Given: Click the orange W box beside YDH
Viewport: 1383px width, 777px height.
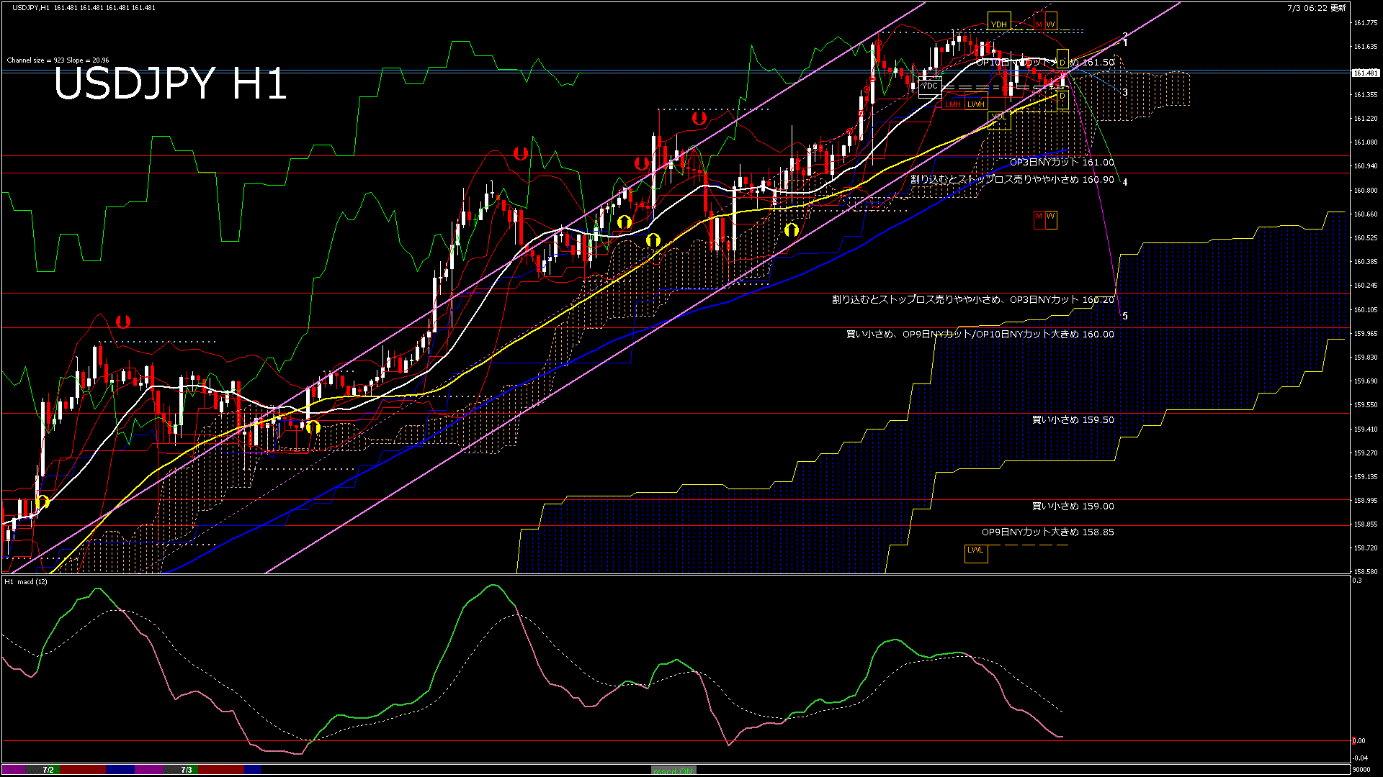Looking at the screenshot, I should [x=1051, y=24].
